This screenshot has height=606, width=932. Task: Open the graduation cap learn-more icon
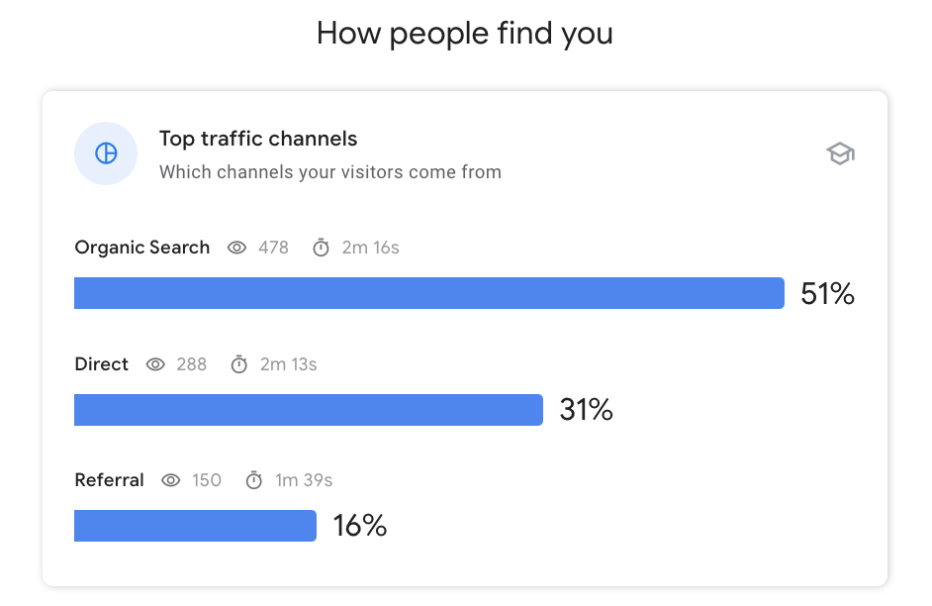[840, 153]
